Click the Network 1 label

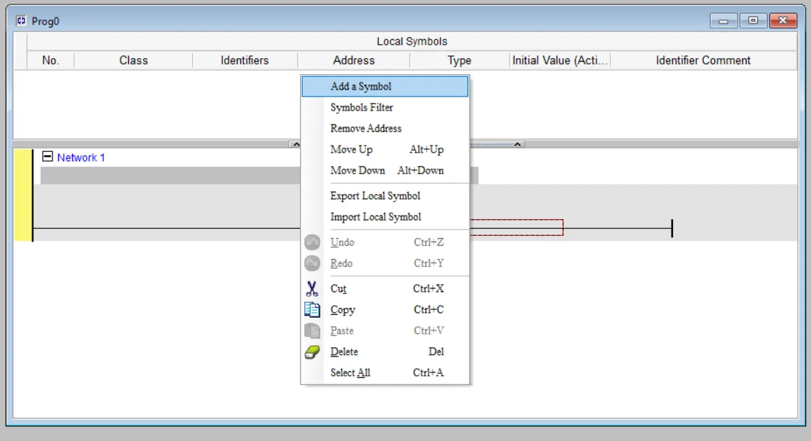coord(81,157)
